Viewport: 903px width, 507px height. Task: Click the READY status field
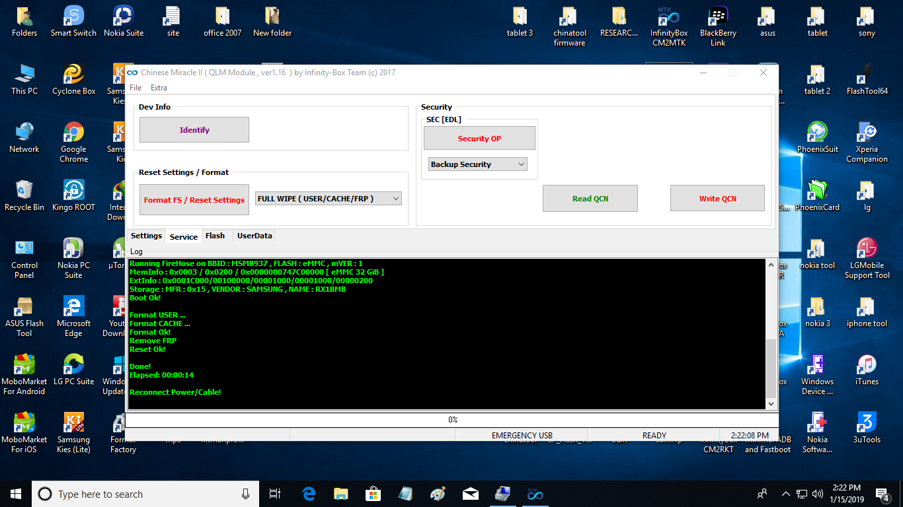[x=654, y=436]
